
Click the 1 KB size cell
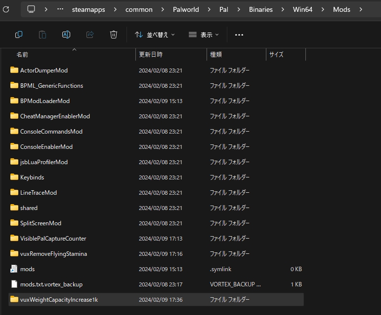pos(296,284)
